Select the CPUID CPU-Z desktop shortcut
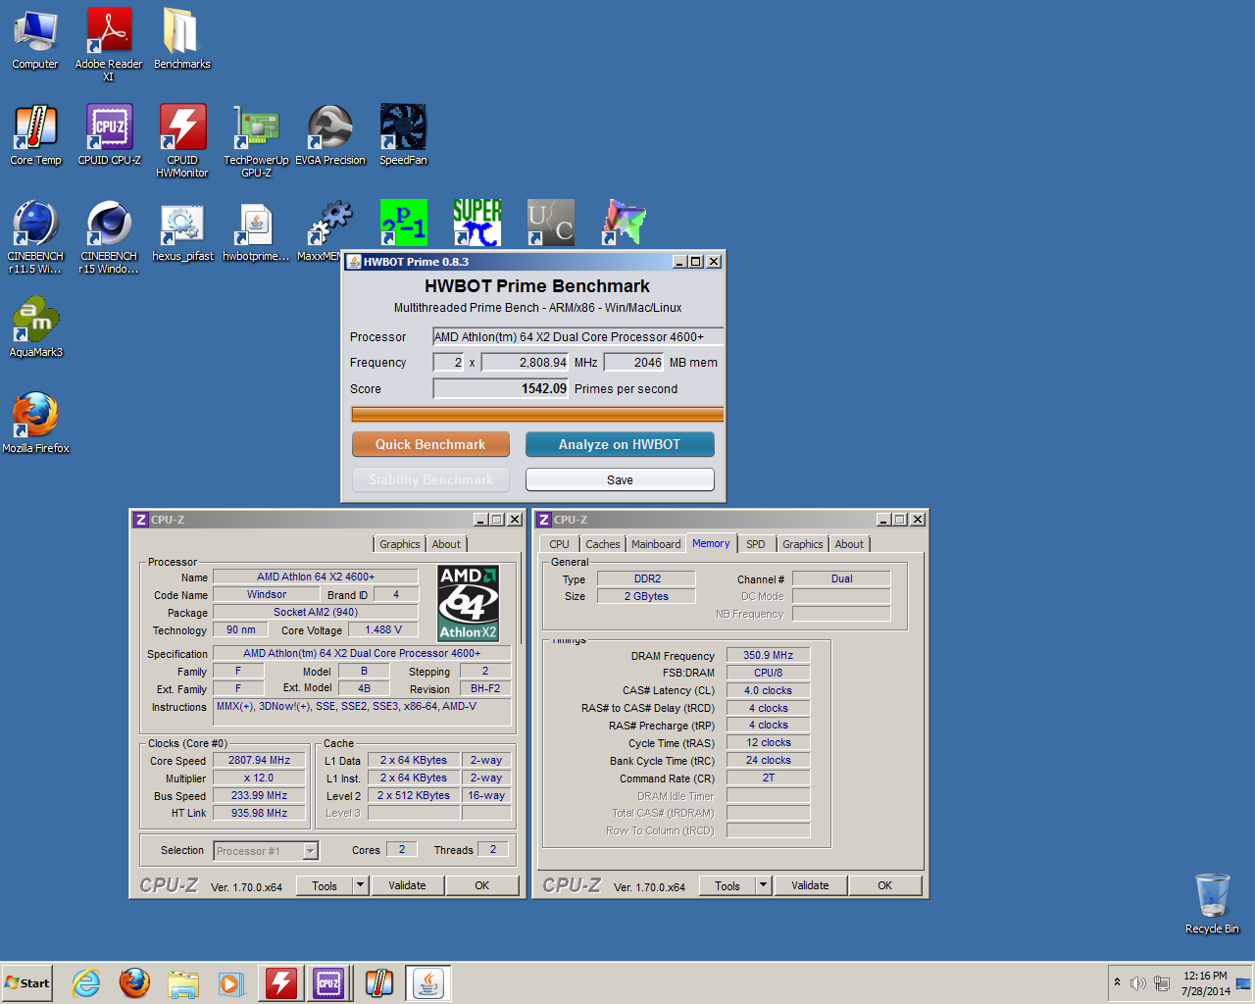Image resolution: width=1255 pixels, height=1004 pixels. [109, 135]
